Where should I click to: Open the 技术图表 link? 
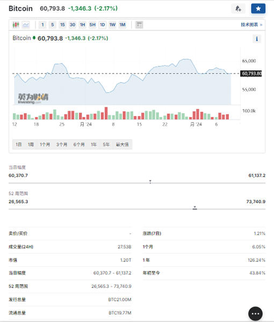click(251, 25)
